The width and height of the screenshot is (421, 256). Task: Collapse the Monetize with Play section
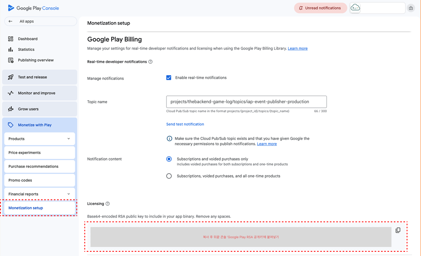40,125
